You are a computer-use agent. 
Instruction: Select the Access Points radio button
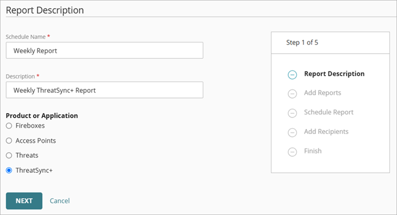coord(9,141)
